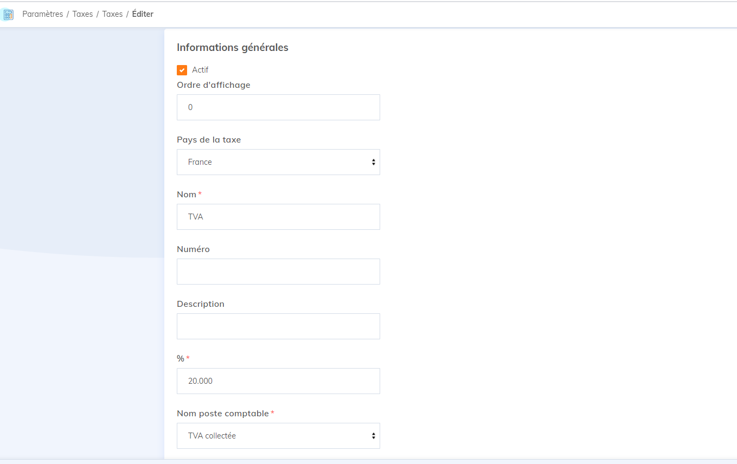Click the Description field label
Image resolution: width=737 pixels, height=464 pixels.
[201, 304]
